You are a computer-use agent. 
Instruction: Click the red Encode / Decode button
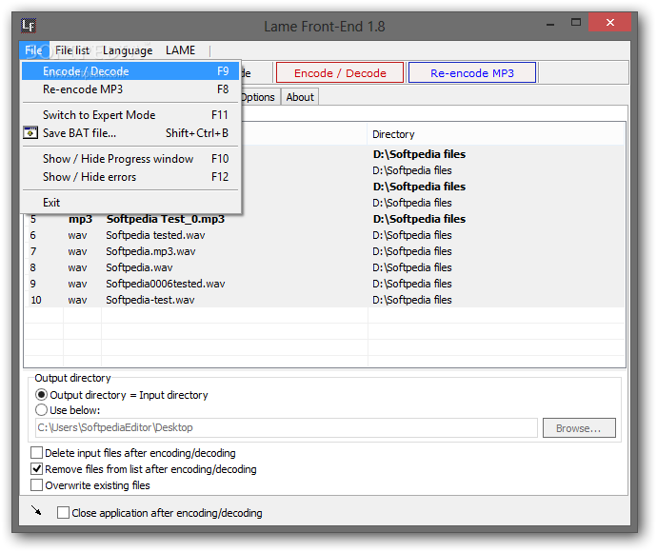coord(340,73)
